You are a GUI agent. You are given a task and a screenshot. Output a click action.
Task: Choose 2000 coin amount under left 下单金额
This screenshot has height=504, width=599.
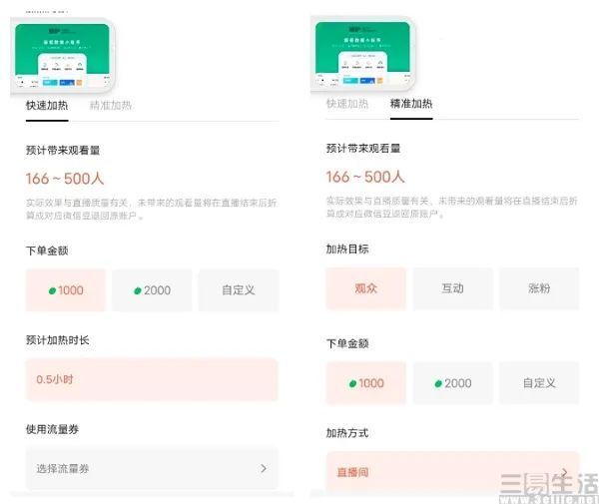pos(152,290)
